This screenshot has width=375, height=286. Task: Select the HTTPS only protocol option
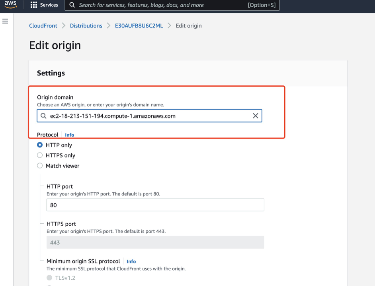point(40,155)
